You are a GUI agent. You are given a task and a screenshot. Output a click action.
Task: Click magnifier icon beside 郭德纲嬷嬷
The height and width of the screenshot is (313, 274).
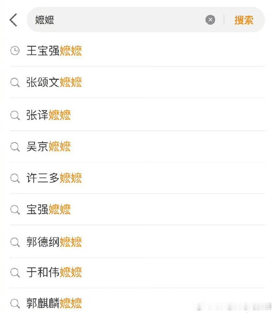coord(15,242)
